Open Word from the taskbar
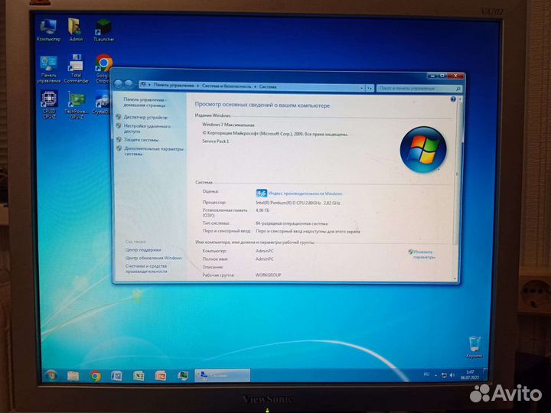The height and width of the screenshot is (413, 551). (x=116, y=376)
